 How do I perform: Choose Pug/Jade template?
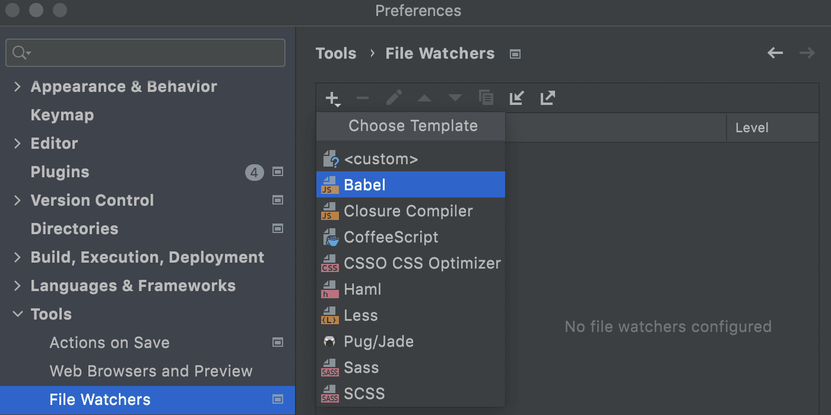(411, 341)
